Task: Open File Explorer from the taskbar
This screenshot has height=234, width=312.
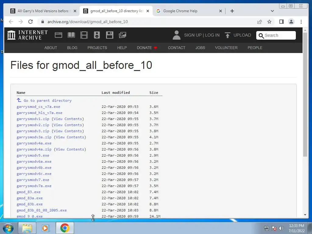Action: (27, 228)
